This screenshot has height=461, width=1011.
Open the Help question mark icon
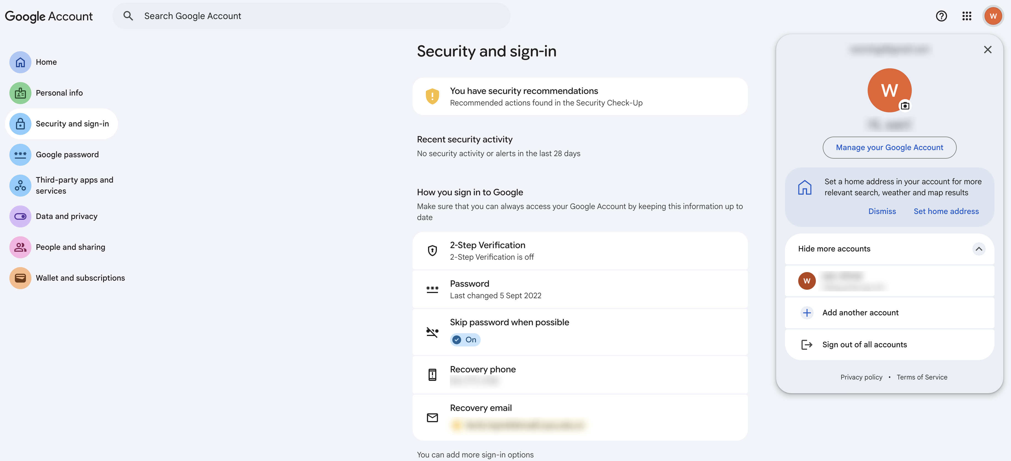(941, 16)
